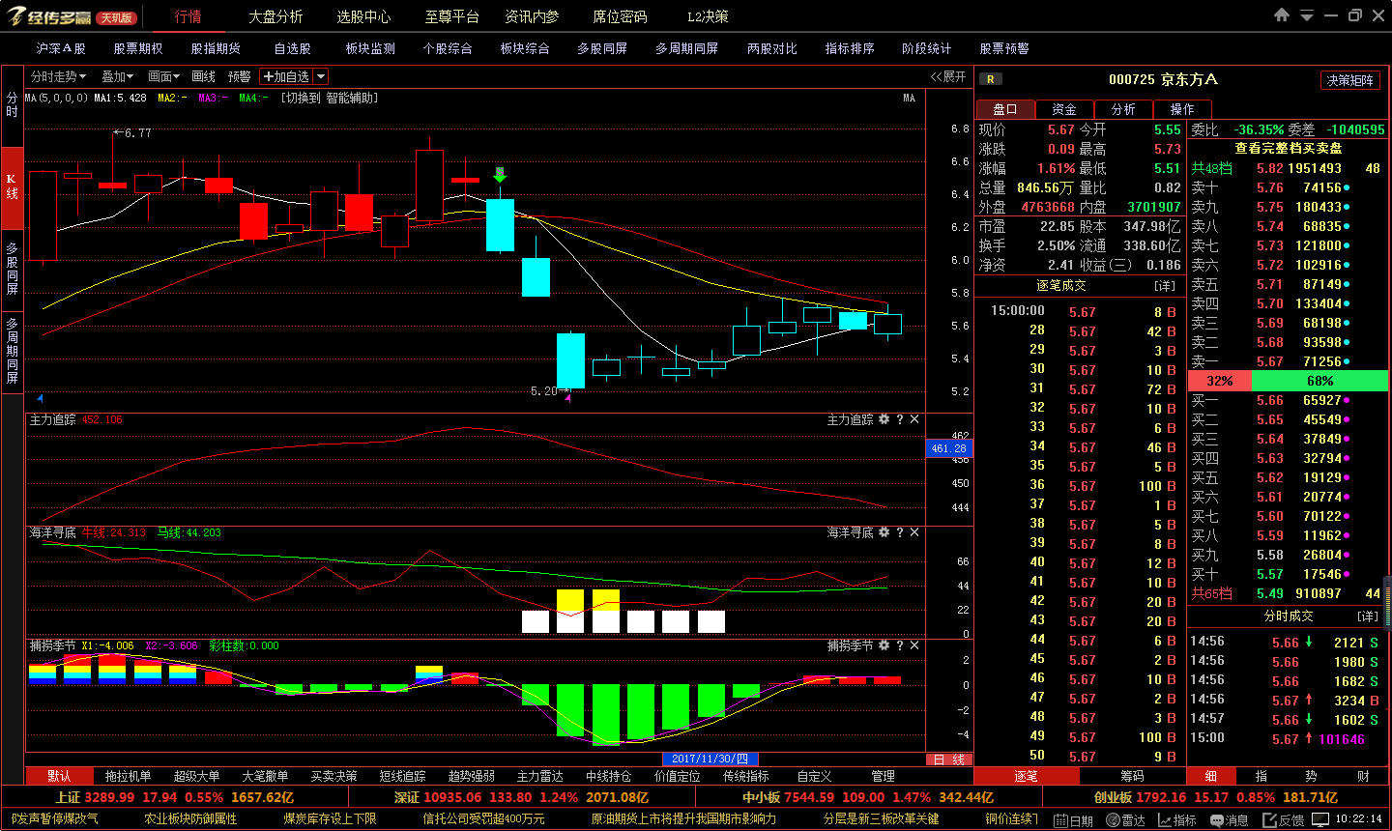This screenshot has height=831, width=1392.
Task: Select 多股同屏 vertical side tab
Action: click(x=12, y=268)
